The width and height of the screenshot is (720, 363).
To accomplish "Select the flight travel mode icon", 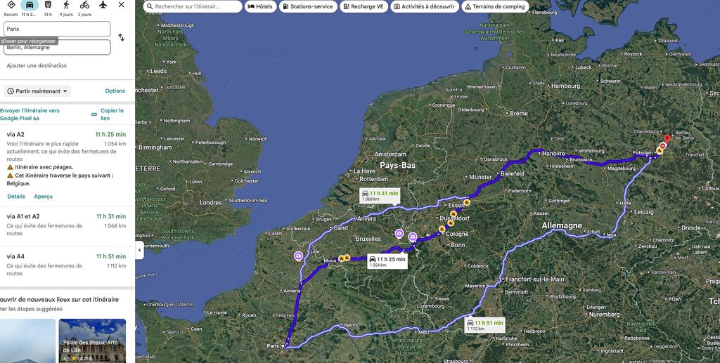I will tap(103, 5).
